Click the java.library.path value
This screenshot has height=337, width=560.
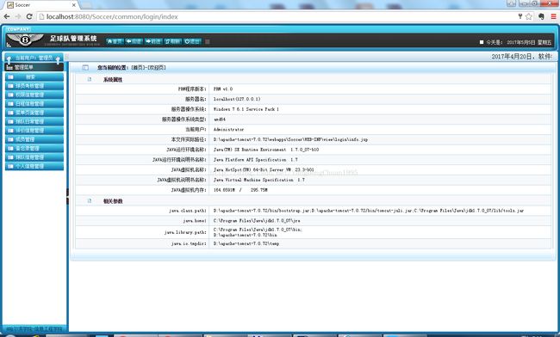click(258, 232)
